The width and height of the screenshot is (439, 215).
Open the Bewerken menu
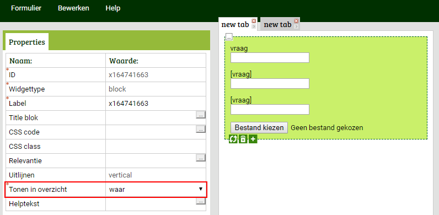pyautogui.click(x=73, y=8)
